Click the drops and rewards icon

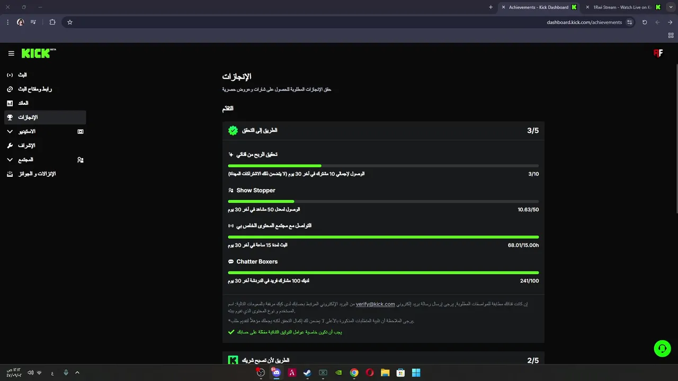point(10,174)
